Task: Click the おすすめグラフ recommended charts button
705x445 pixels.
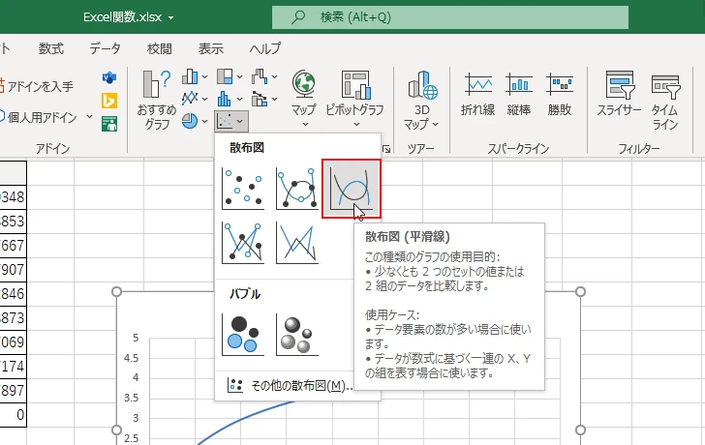Action: click(157, 101)
